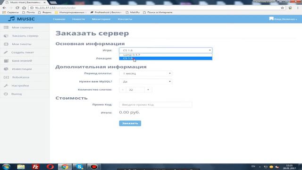Open the user account menu in header
This screenshot has height=170, width=302.
[283, 19]
